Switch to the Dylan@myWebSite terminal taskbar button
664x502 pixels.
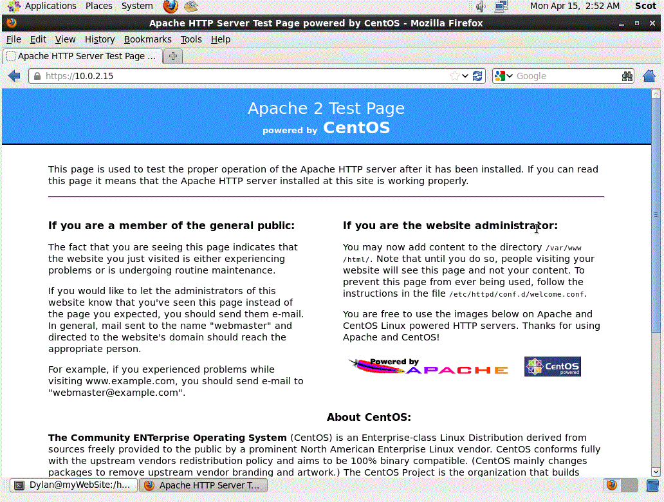pos(73,485)
